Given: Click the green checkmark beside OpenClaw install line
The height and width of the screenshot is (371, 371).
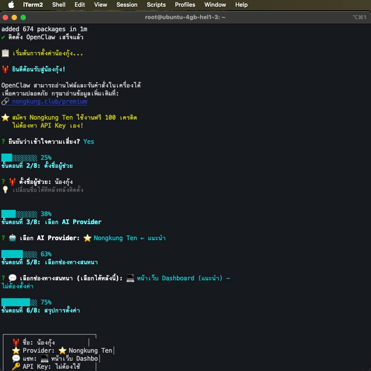Looking at the screenshot, I should click(4, 37).
